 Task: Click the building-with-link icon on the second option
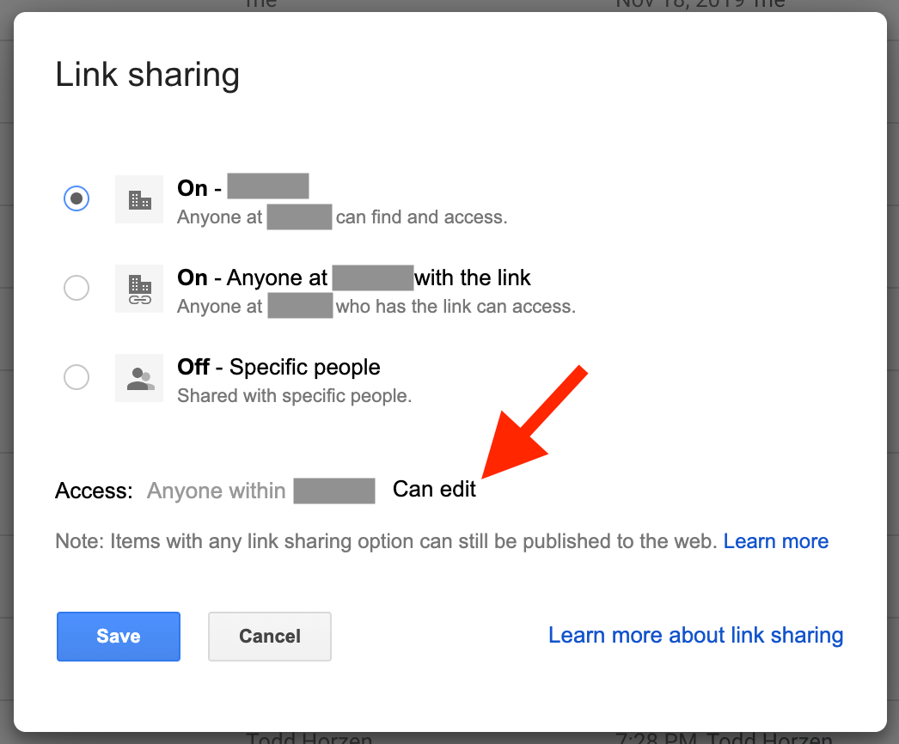coord(138,289)
